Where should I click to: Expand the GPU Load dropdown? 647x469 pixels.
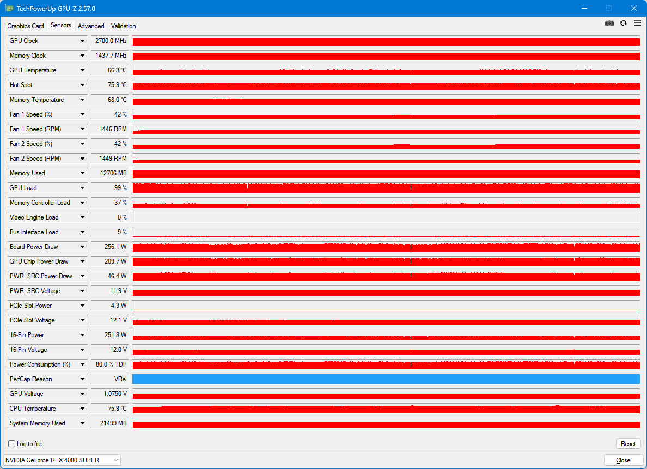pyautogui.click(x=48, y=188)
